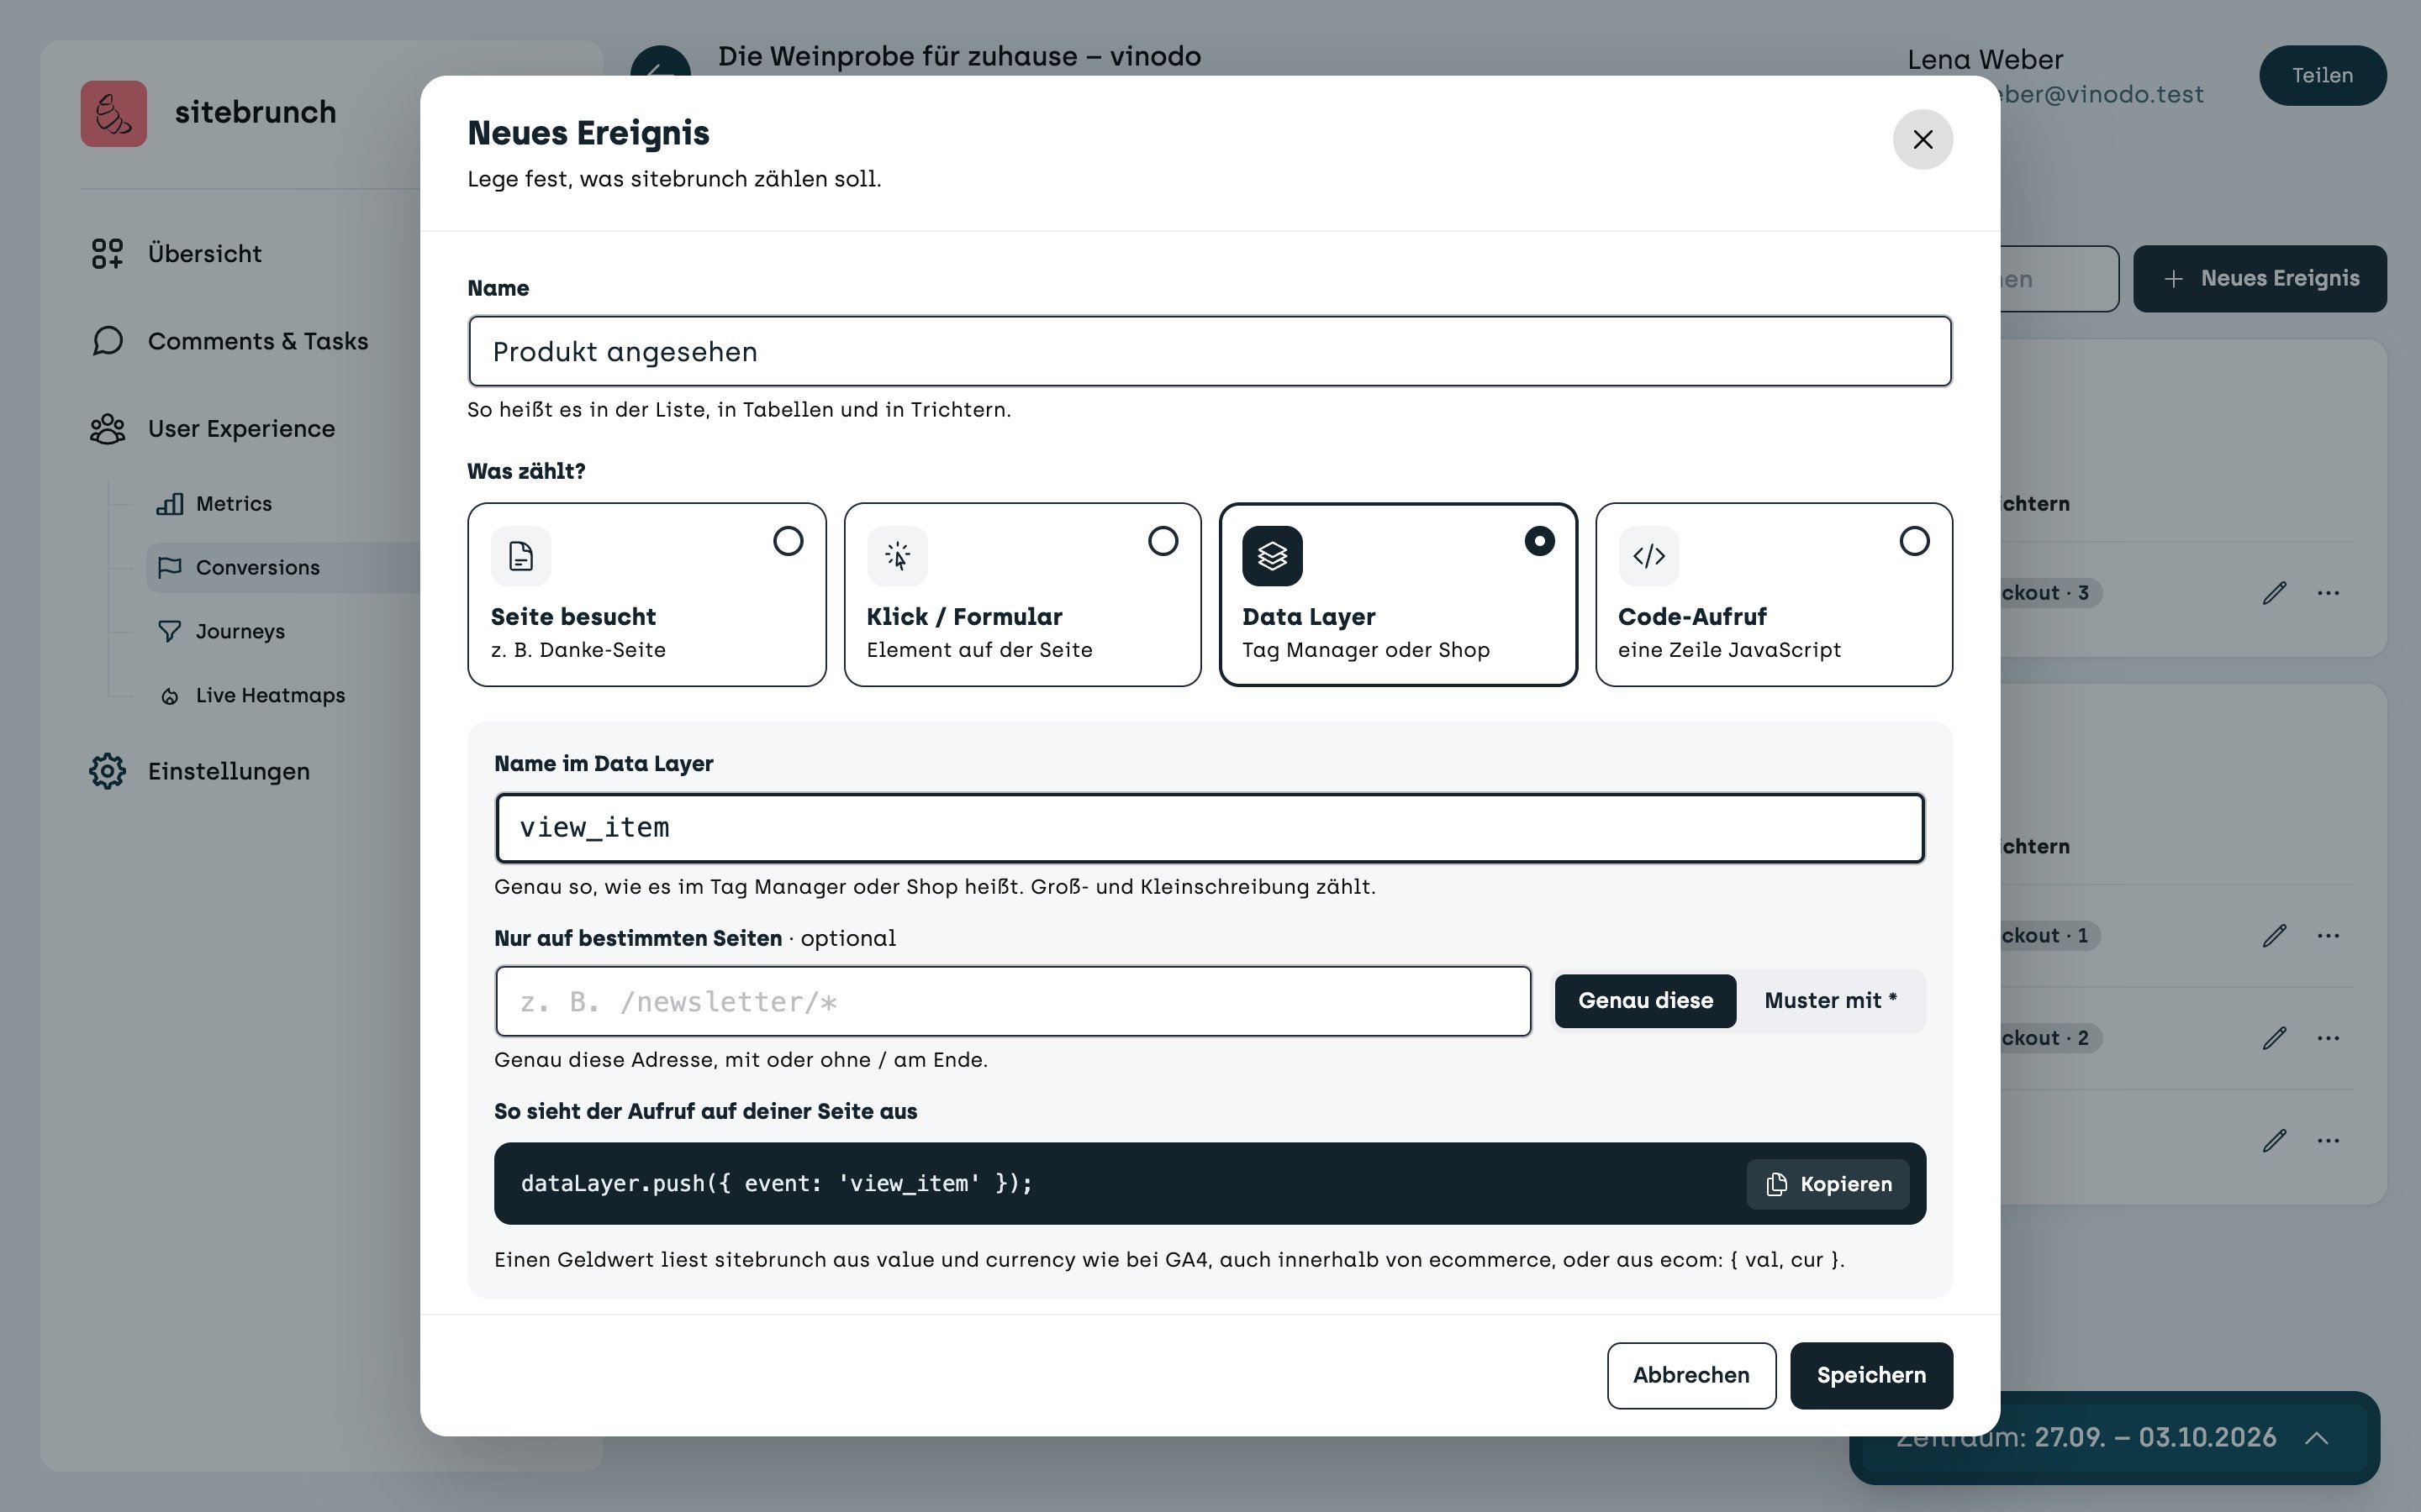Click the sitebrunch brand name
Viewport: 2421px width, 1512px height.
(255, 112)
